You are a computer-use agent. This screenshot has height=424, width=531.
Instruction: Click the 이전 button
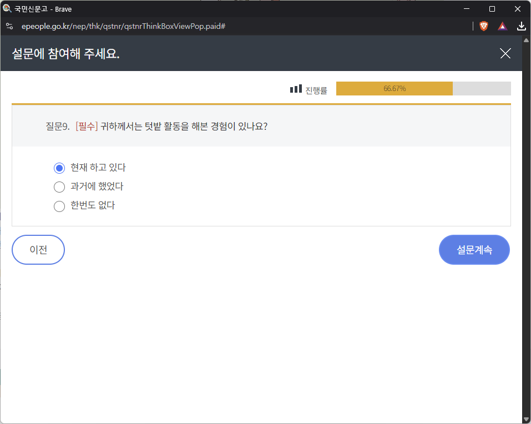click(x=38, y=250)
